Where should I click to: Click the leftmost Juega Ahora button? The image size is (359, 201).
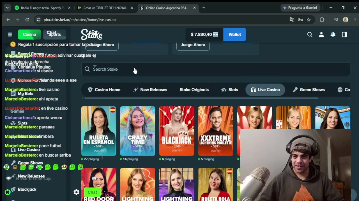tap(102, 45)
